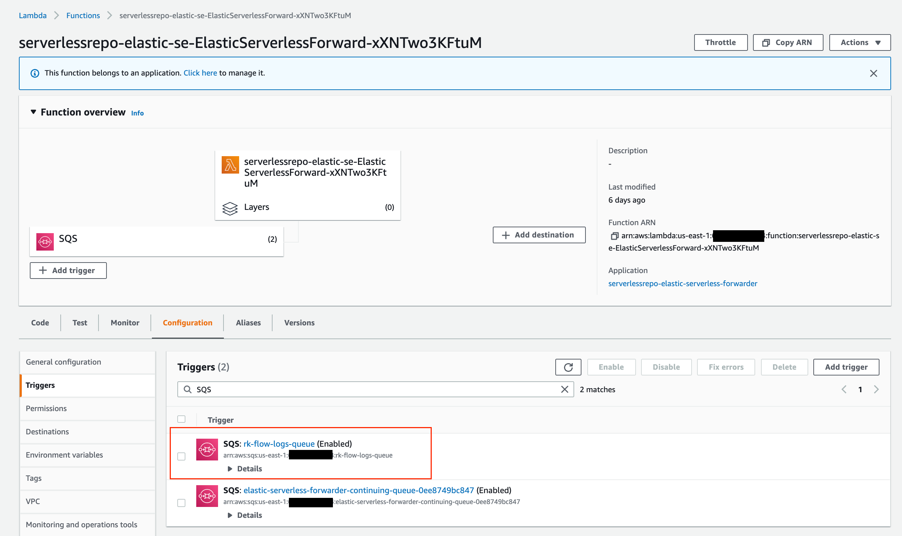
Task: Click the Fix errors button
Action: coord(726,367)
